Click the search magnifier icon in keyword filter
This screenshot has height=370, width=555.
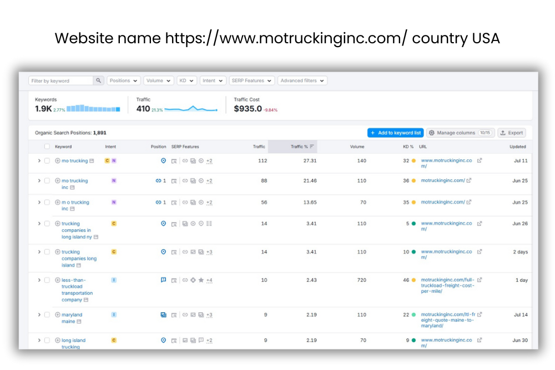99,80
